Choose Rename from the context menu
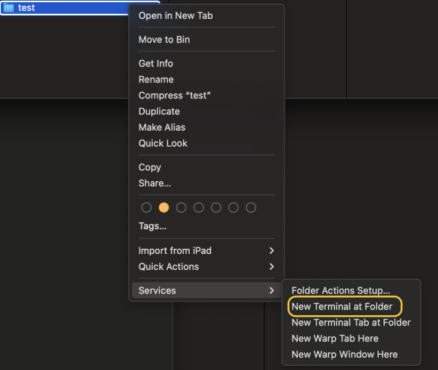The width and height of the screenshot is (438, 370). [156, 80]
